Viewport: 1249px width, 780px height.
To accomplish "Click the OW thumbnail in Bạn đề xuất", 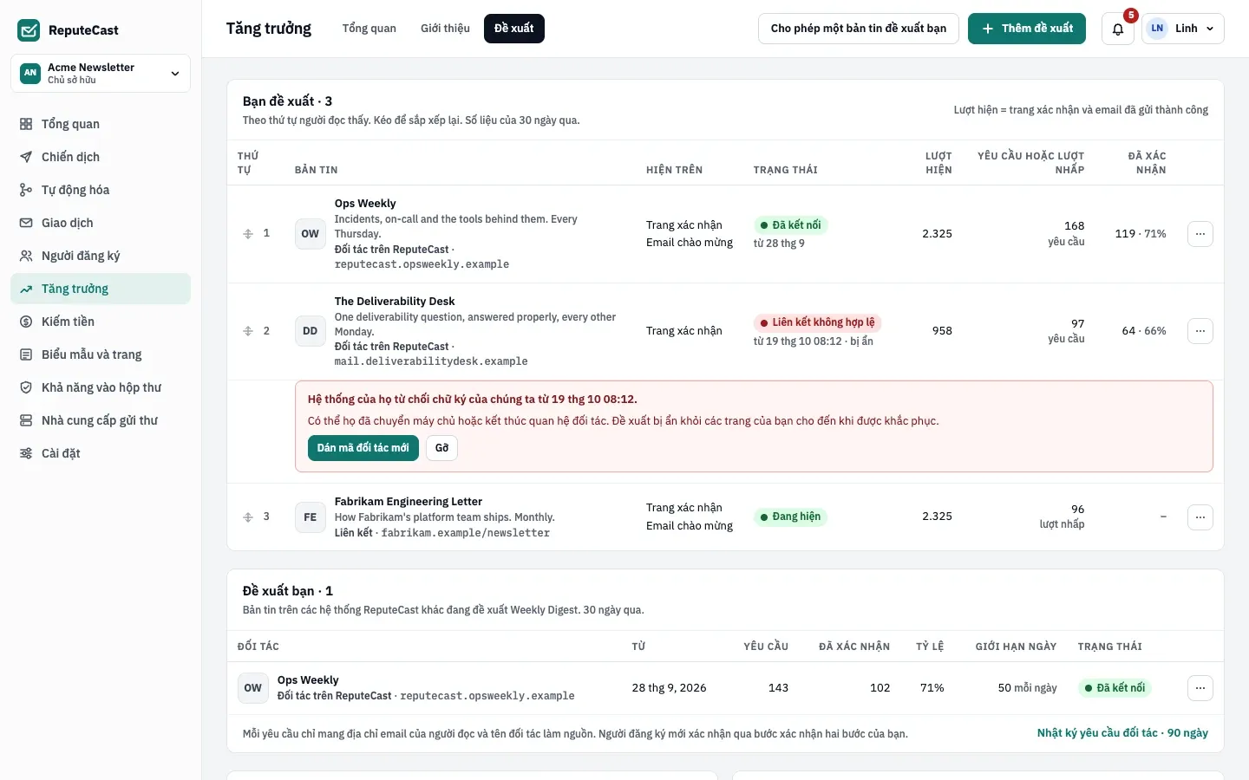I will [311, 234].
